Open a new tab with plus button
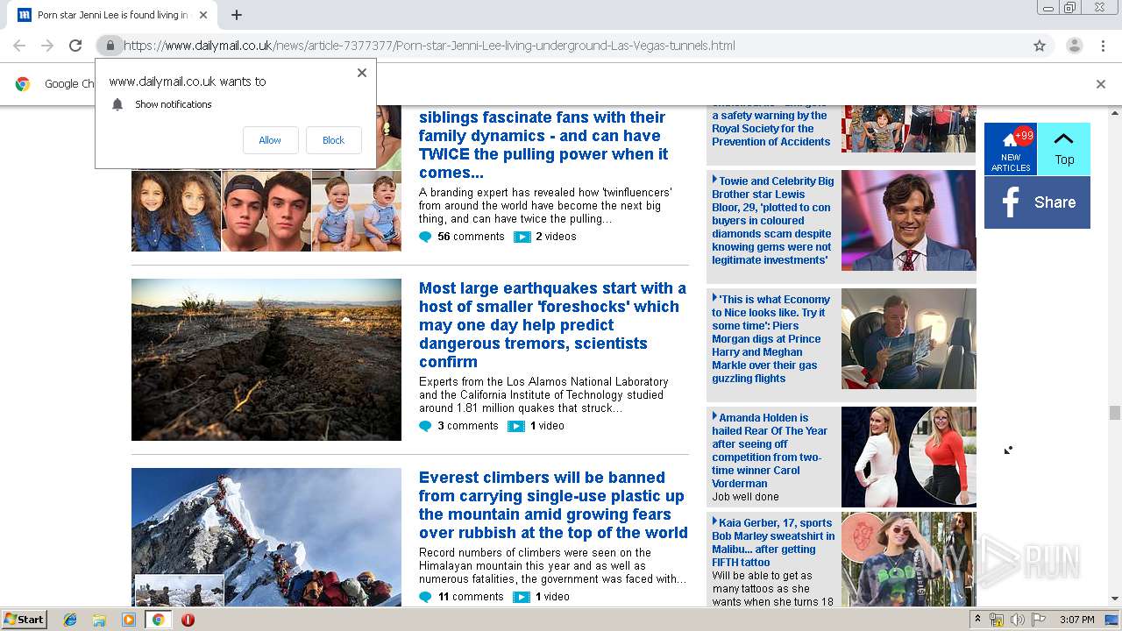This screenshot has width=1122, height=631. (x=237, y=15)
